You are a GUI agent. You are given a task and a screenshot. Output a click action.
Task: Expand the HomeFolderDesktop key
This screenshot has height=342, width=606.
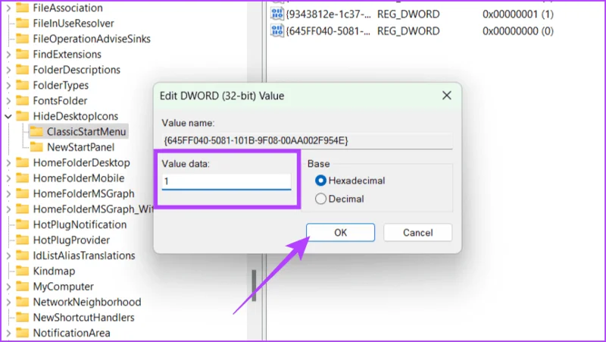(x=8, y=162)
